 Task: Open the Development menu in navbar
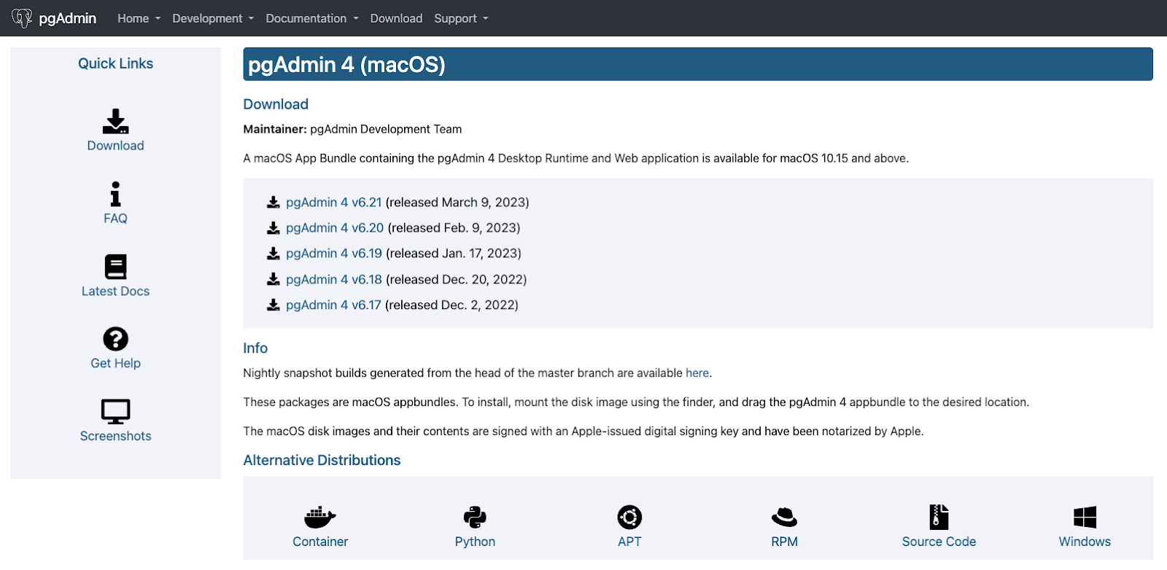(x=213, y=18)
